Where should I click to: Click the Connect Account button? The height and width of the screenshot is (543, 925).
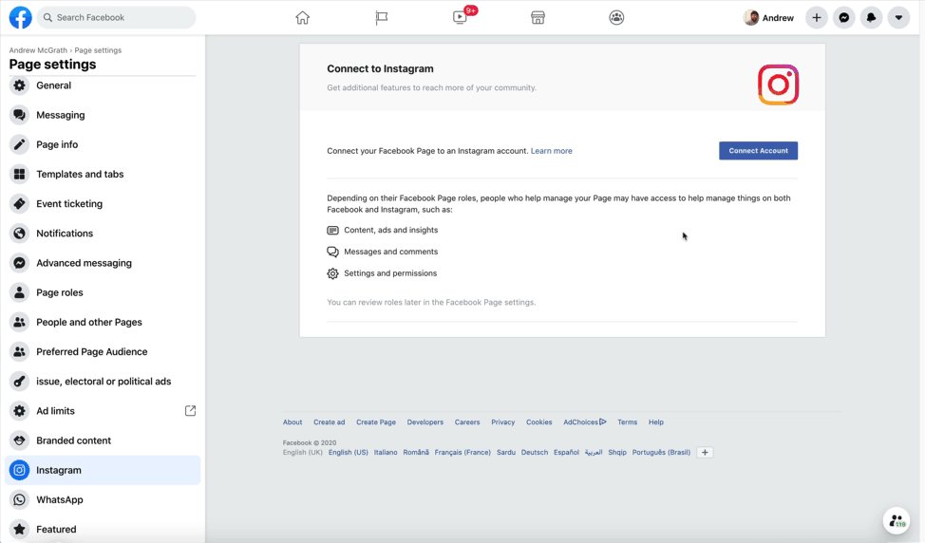point(758,151)
